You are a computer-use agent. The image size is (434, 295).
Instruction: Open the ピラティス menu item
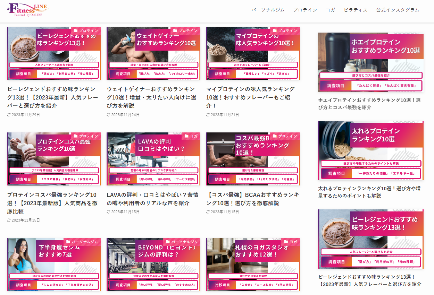[356, 10]
